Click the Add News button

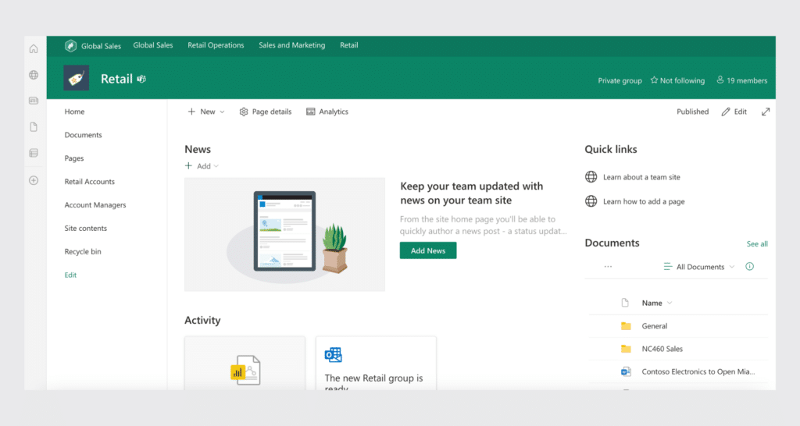coord(428,250)
